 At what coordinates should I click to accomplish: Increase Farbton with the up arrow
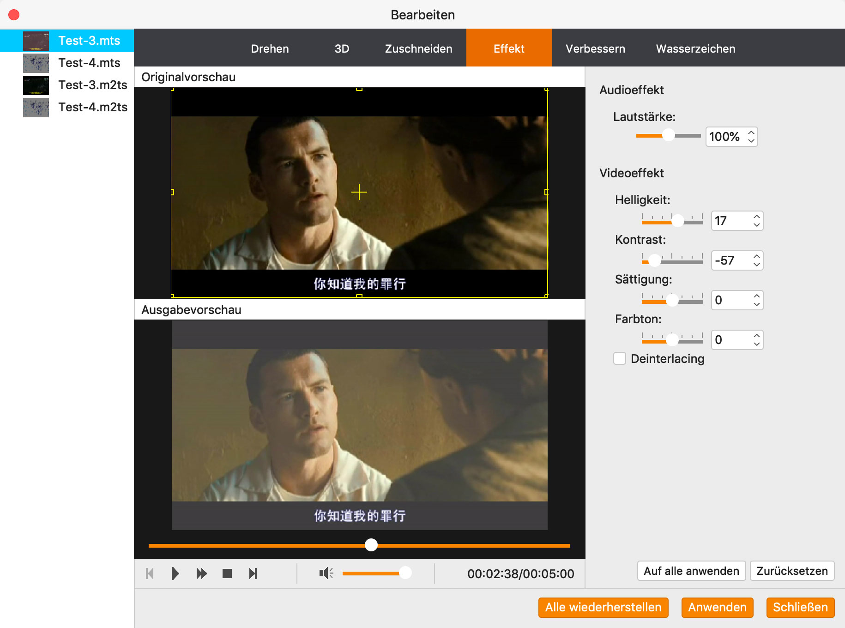(757, 335)
